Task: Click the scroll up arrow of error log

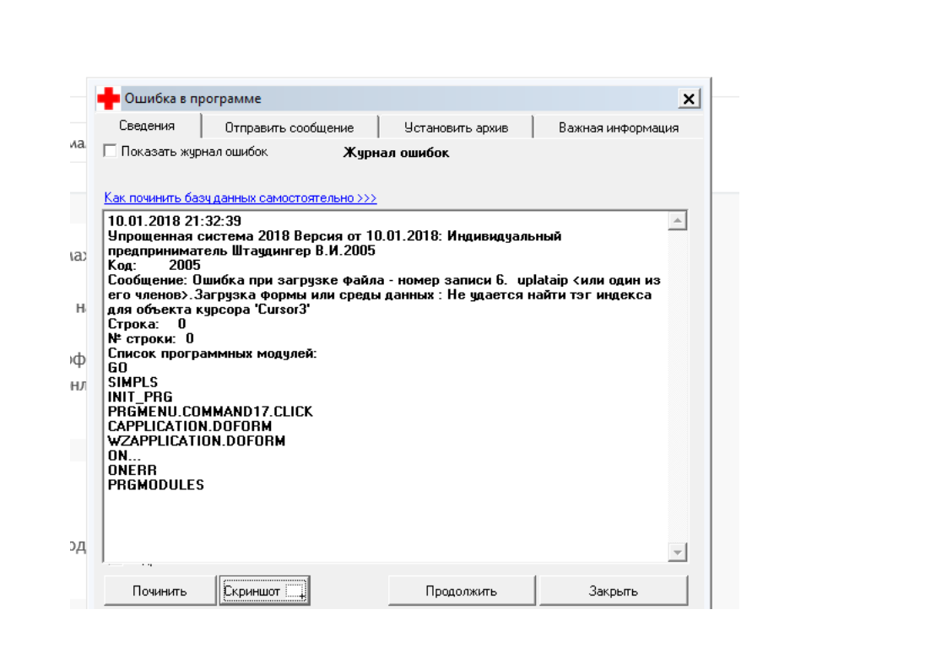Action: tap(678, 221)
